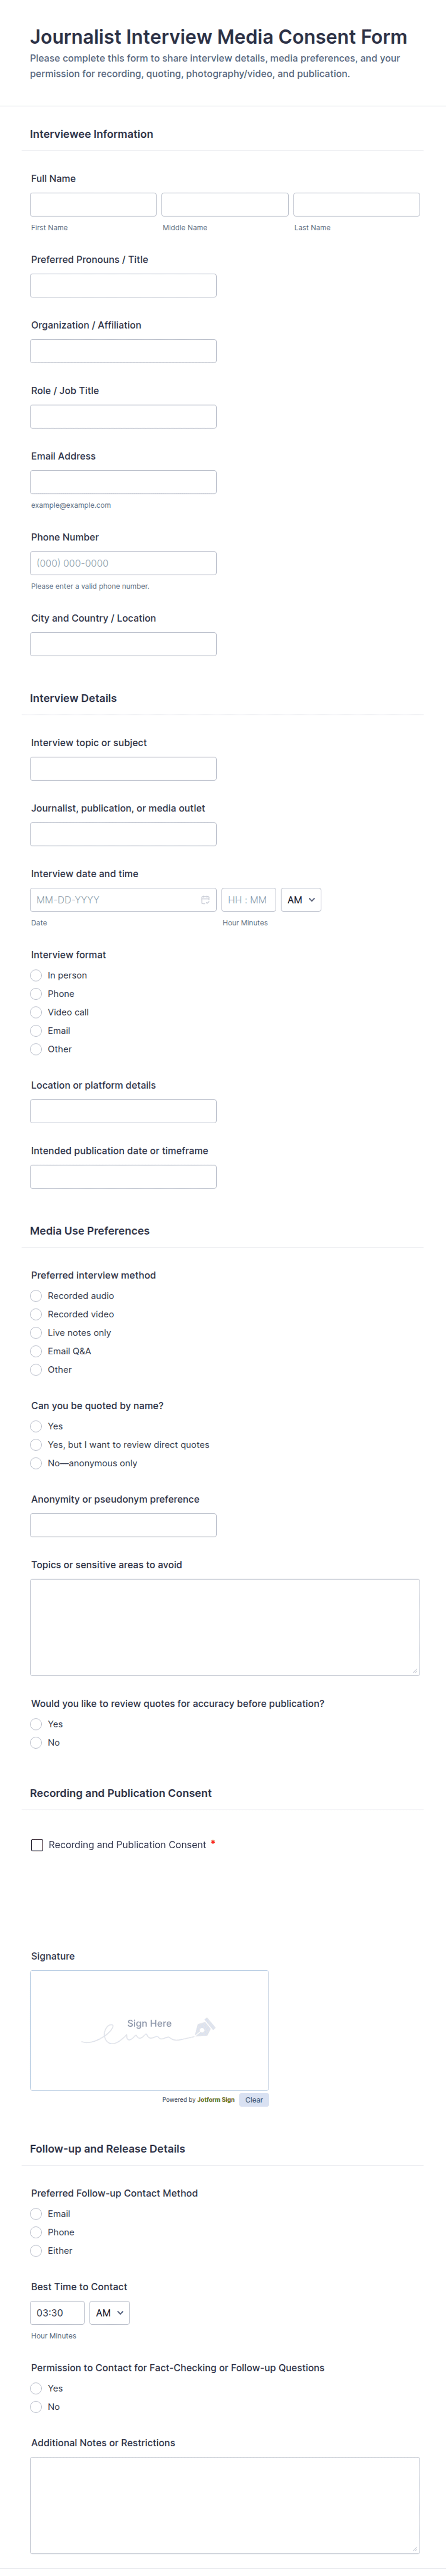Open the interview date calendar picker icon
Viewport: 446px width, 2576px height.
(x=205, y=900)
